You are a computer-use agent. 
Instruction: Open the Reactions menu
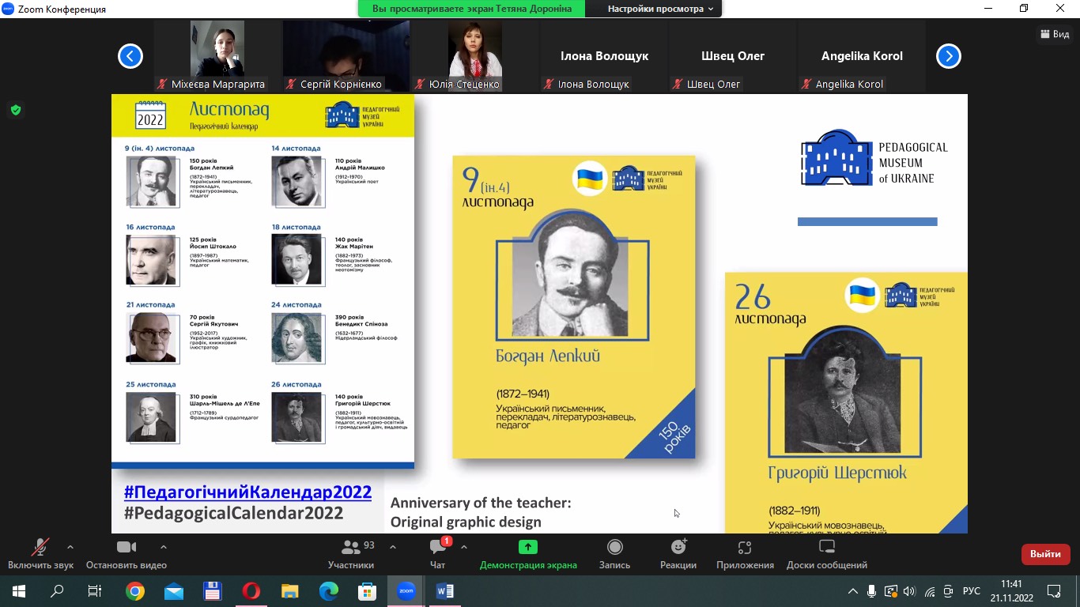click(678, 548)
